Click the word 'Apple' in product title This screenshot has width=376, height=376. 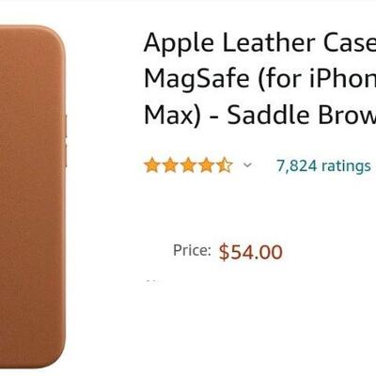pos(179,43)
